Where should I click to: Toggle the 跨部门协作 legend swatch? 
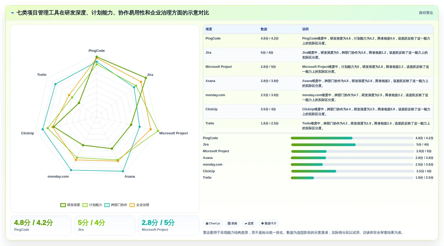point(107,205)
